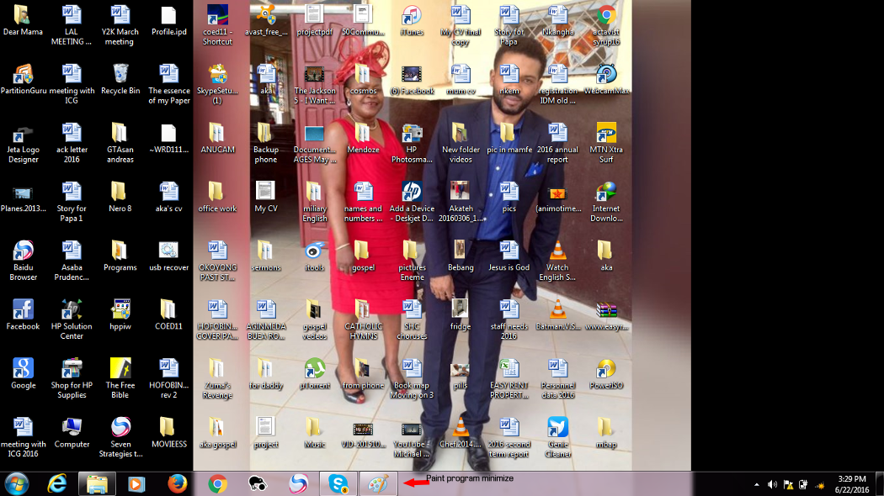Select the hppiw desktop icon
Viewport: 884px width, 496px height.
(x=120, y=314)
